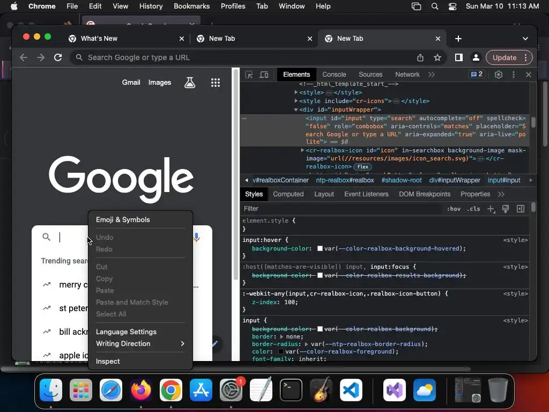The height and width of the screenshot is (412, 549).
Task: Activate the element inspector picker icon
Action: pos(249,75)
